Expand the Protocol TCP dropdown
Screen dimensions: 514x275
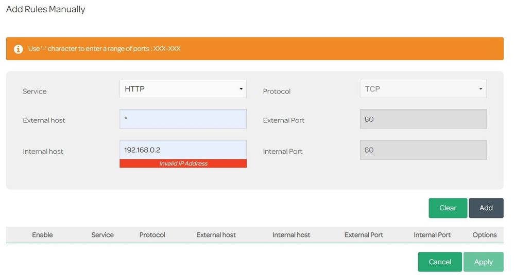(423, 89)
